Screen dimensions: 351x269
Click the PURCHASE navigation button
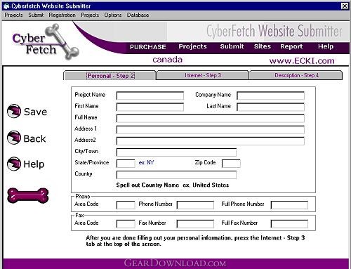click(x=148, y=47)
